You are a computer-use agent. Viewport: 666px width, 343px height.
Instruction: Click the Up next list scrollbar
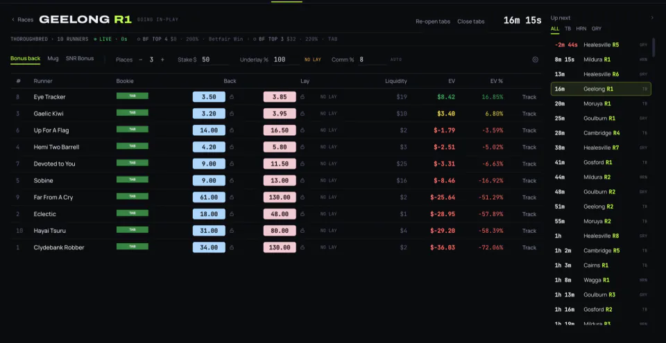(654, 48)
